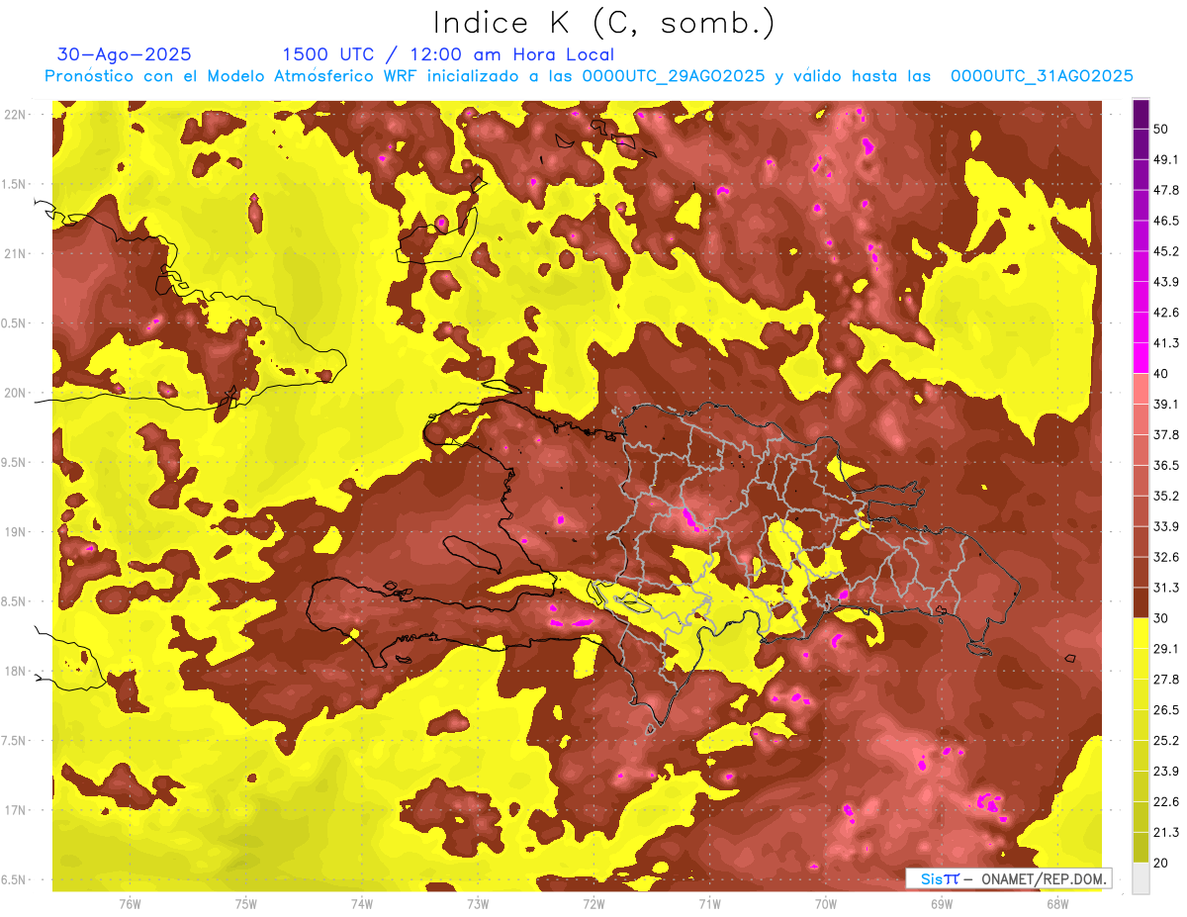
Task: Pick the gray swatch below 20 on colorbar
Action: (x=1141, y=877)
